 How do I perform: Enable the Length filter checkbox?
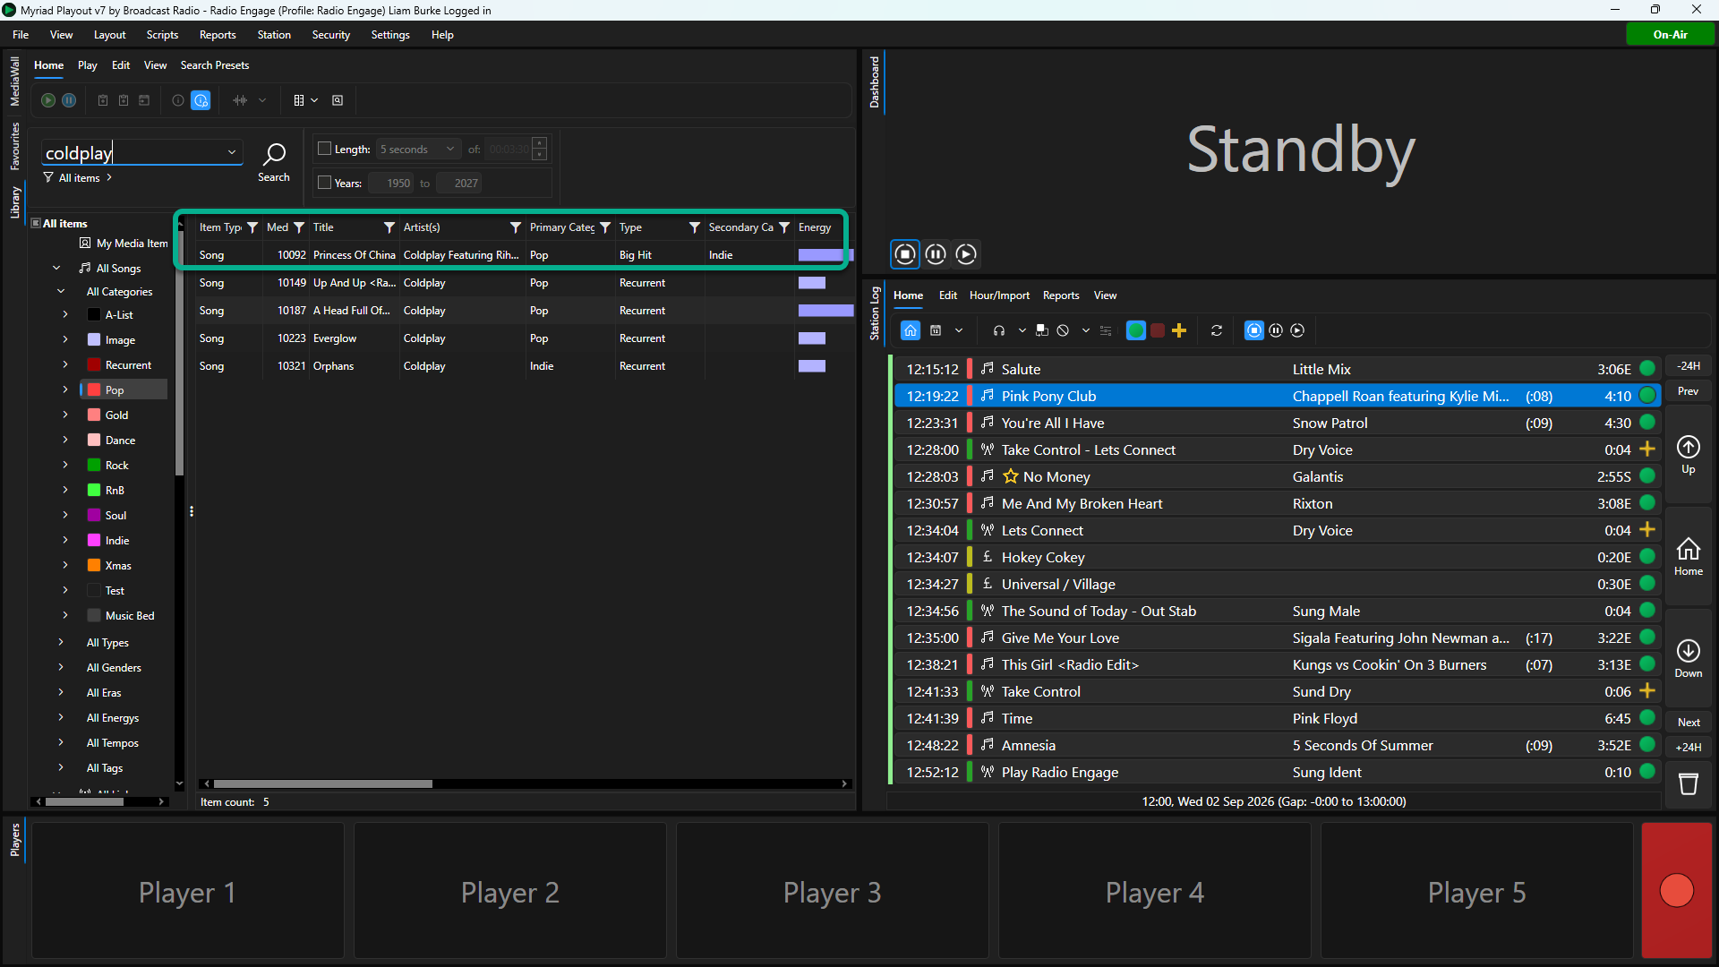pyautogui.click(x=325, y=149)
